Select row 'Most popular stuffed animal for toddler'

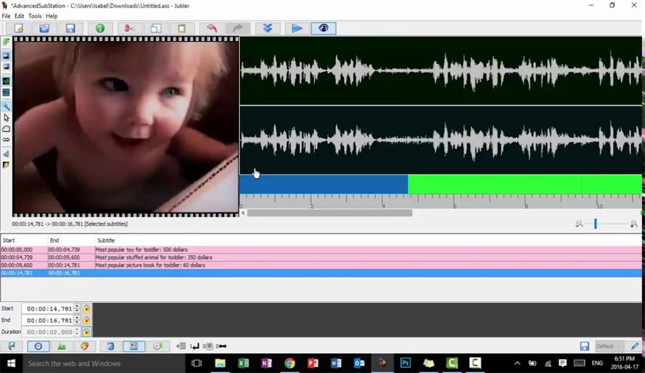coord(321,257)
